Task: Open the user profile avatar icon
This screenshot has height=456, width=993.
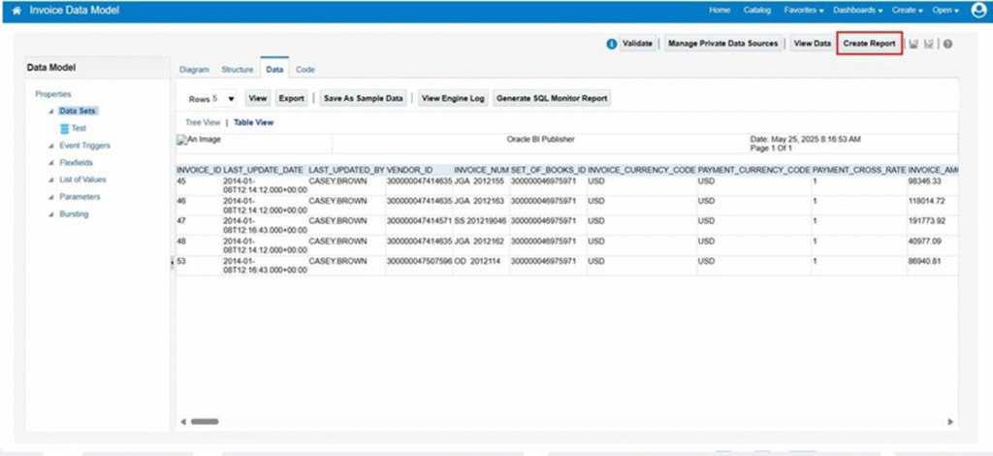Action: [979, 11]
